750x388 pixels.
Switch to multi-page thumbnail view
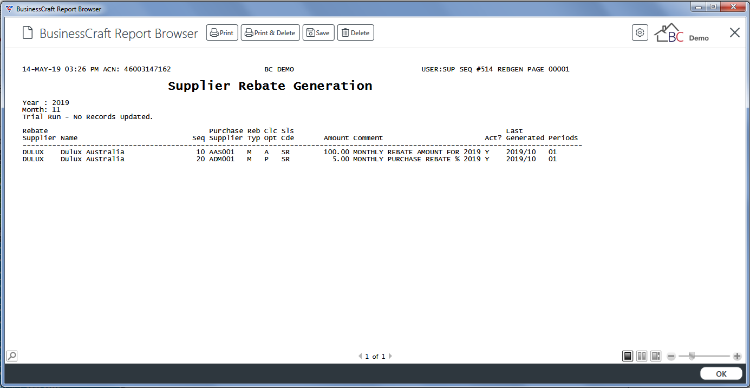pos(656,356)
